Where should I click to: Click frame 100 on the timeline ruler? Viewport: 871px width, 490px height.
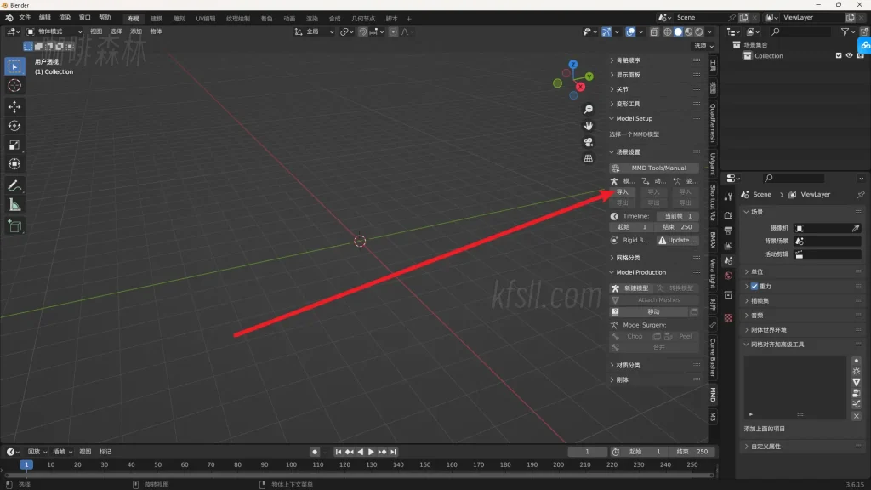point(291,464)
